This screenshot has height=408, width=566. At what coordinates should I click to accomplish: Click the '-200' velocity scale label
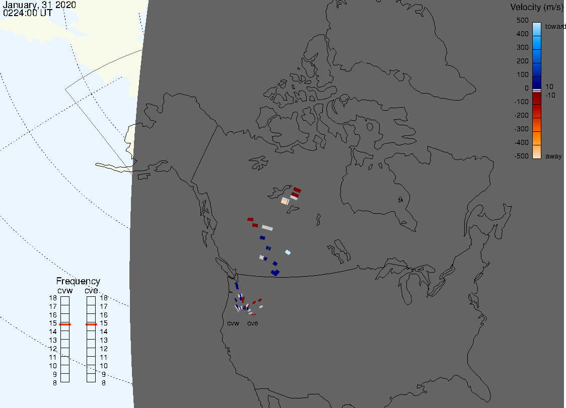[x=521, y=115]
